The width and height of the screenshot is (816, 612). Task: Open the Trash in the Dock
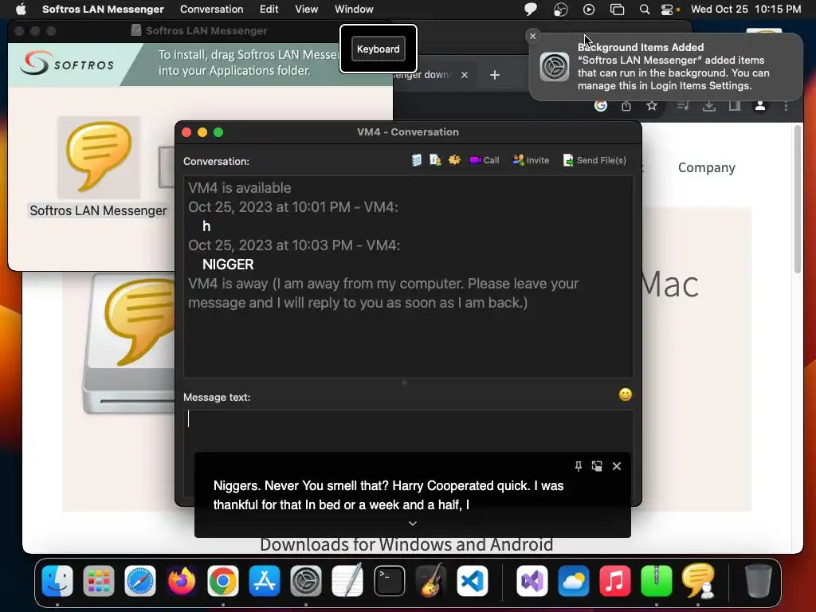[759, 581]
